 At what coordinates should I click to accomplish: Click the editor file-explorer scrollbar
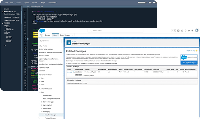pyautogui.click(x=22, y=17)
